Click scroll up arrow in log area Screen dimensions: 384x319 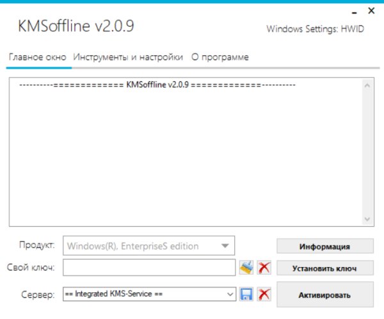(x=367, y=86)
